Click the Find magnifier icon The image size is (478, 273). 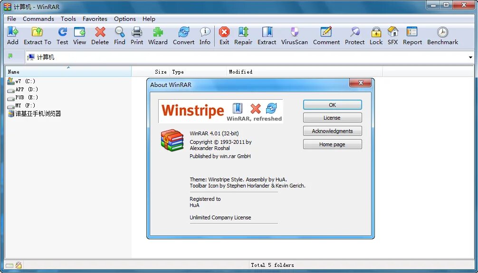pos(120,32)
